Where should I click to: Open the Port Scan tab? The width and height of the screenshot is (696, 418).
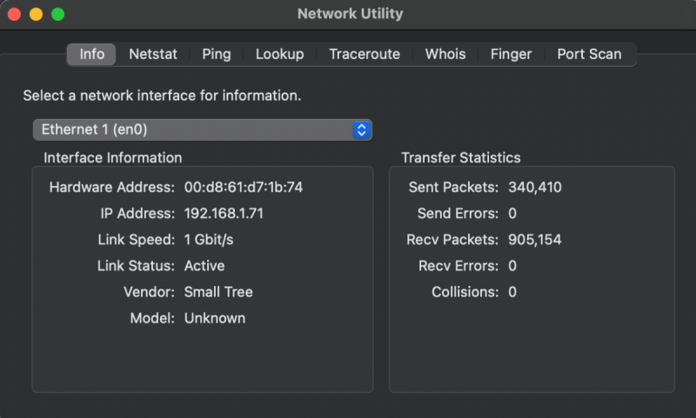coord(589,54)
